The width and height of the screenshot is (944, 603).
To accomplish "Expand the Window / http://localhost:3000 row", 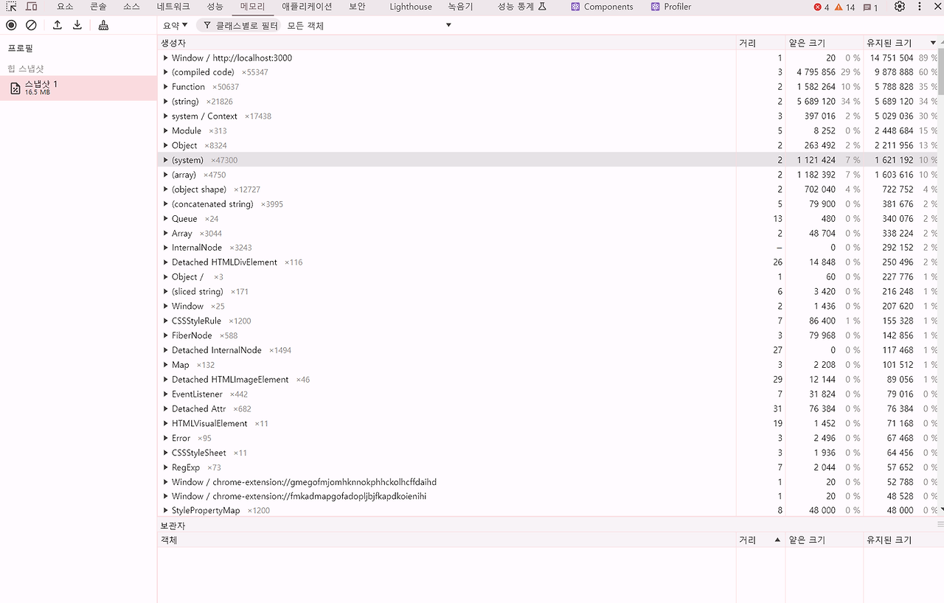I will coord(165,57).
